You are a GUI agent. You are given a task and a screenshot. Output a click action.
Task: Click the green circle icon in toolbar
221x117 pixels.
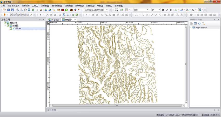click(x=66, y=10)
